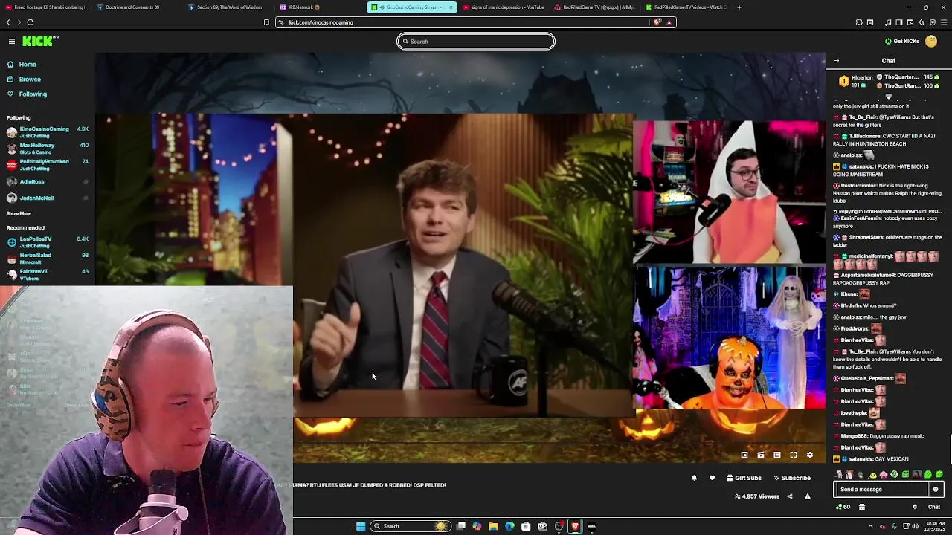Open AdinRoss channel in sidebar
952x535 pixels.
pyautogui.click(x=48, y=181)
